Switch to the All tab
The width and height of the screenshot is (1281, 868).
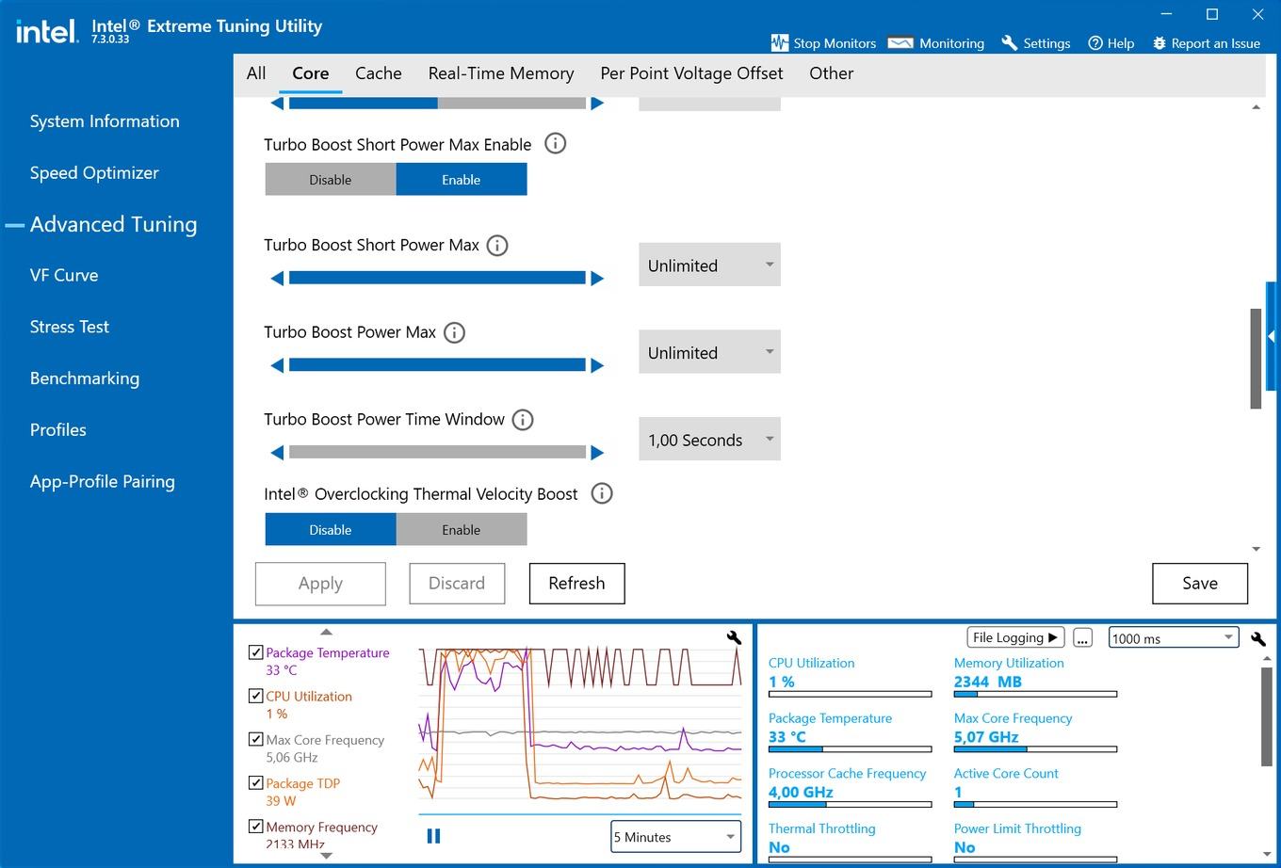point(256,73)
